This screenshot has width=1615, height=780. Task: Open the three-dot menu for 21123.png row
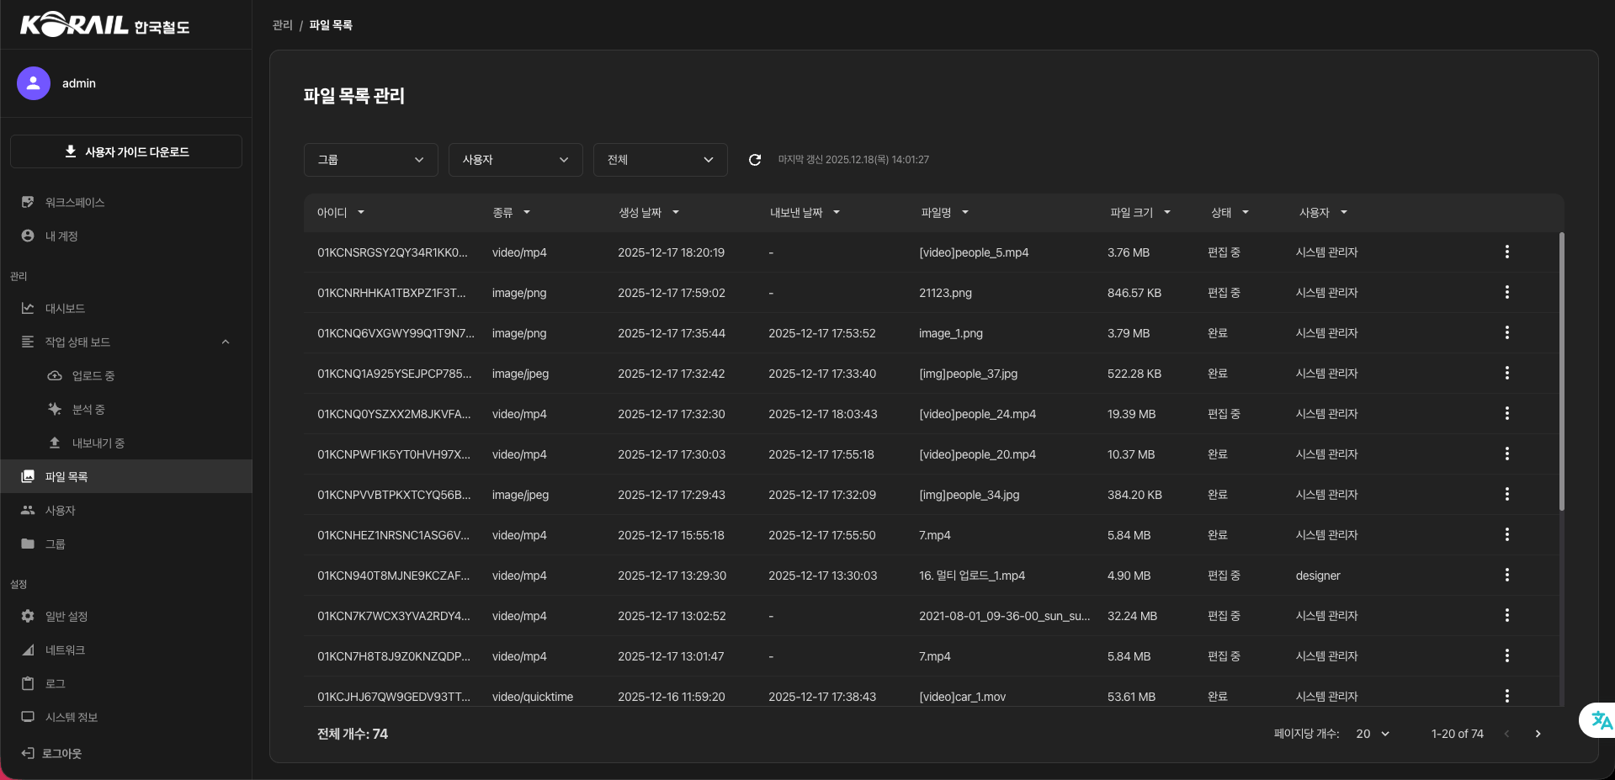(1506, 293)
